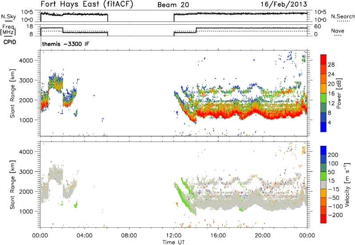This screenshot has height=245, width=355.
Task: Click the red bottom segment of Velocity colorbar
Action: coord(323,219)
